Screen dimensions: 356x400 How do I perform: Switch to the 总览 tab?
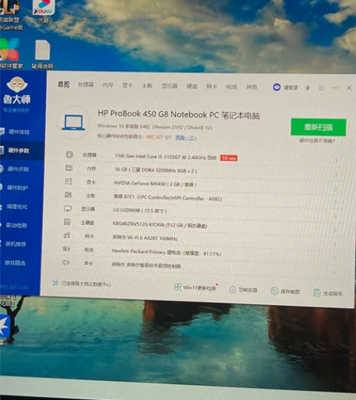(63, 85)
